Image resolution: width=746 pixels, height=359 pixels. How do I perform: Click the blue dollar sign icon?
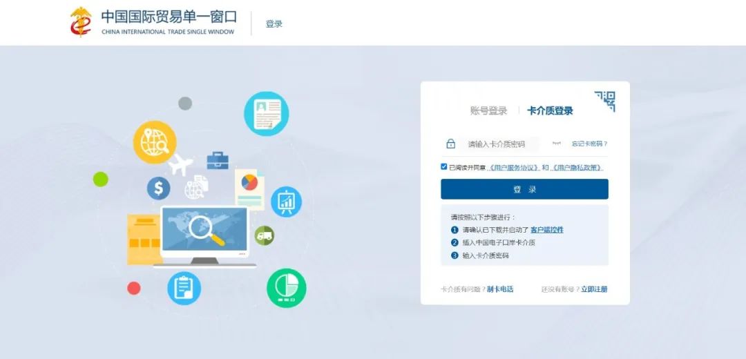(158, 188)
